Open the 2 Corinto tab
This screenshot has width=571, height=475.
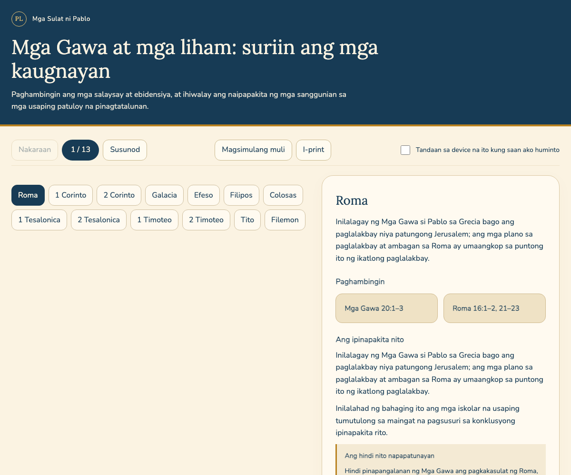(119, 195)
